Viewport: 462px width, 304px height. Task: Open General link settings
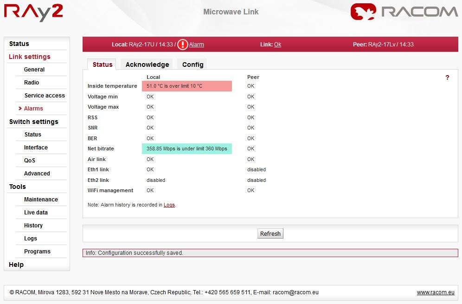pyautogui.click(x=34, y=70)
